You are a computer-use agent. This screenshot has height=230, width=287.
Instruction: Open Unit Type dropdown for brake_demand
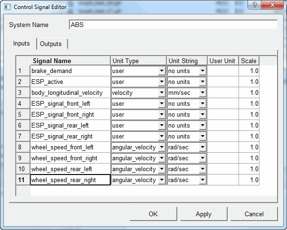[x=162, y=71]
